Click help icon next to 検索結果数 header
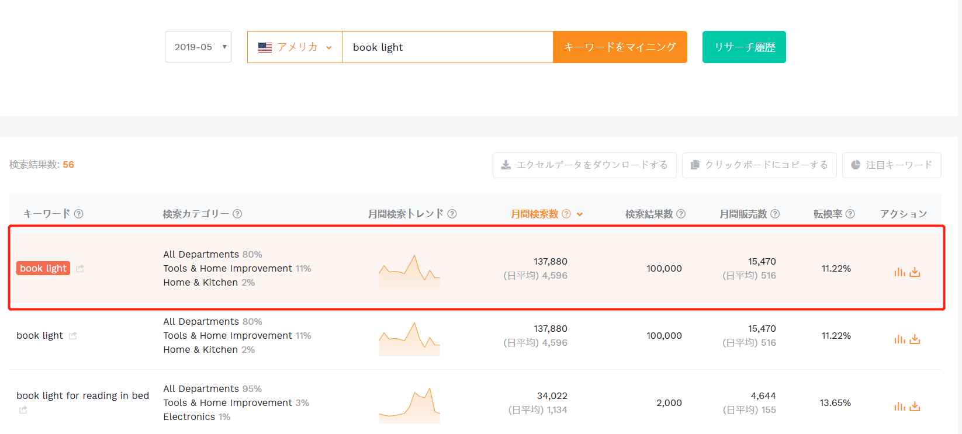This screenshot has height=434, width=962. point(681,214)
